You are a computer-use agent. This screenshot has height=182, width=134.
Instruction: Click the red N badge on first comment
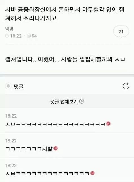point(108,124)
